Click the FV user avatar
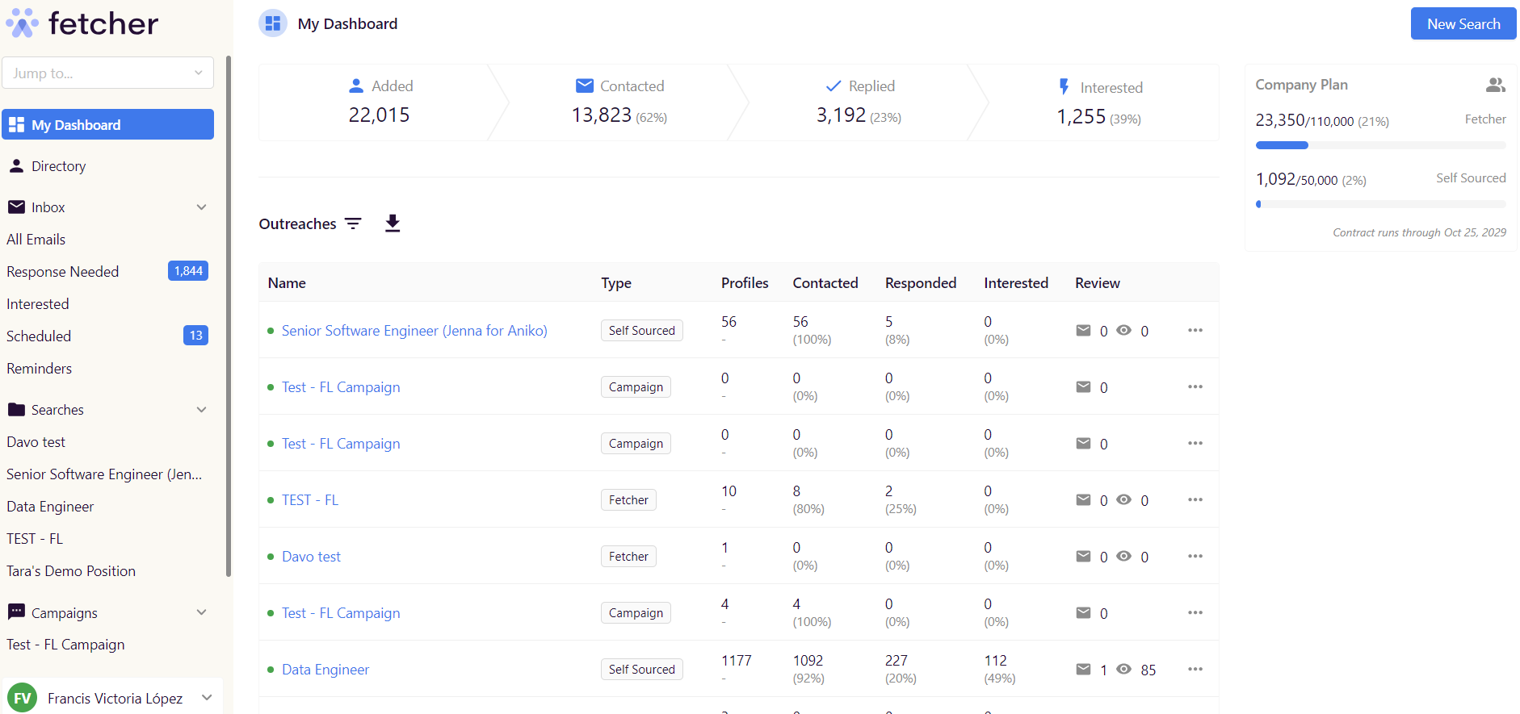This screenshot has height=714, width=1520. click(x=22, y=698)
